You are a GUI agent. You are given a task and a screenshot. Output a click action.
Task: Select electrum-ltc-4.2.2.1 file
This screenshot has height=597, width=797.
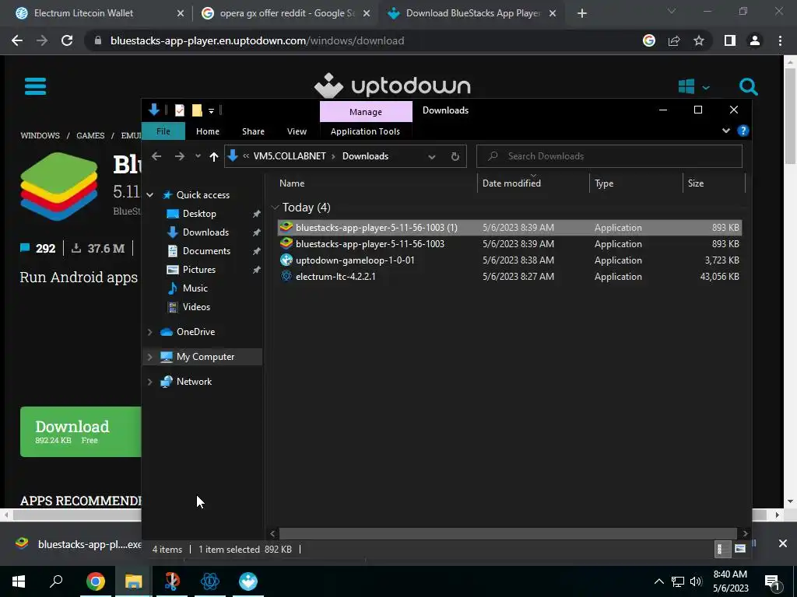click(509, 276)
